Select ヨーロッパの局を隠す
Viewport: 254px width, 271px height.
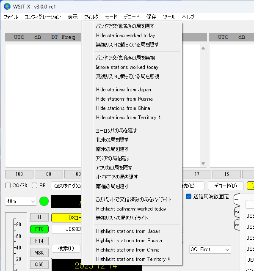(x=132, y=131)
